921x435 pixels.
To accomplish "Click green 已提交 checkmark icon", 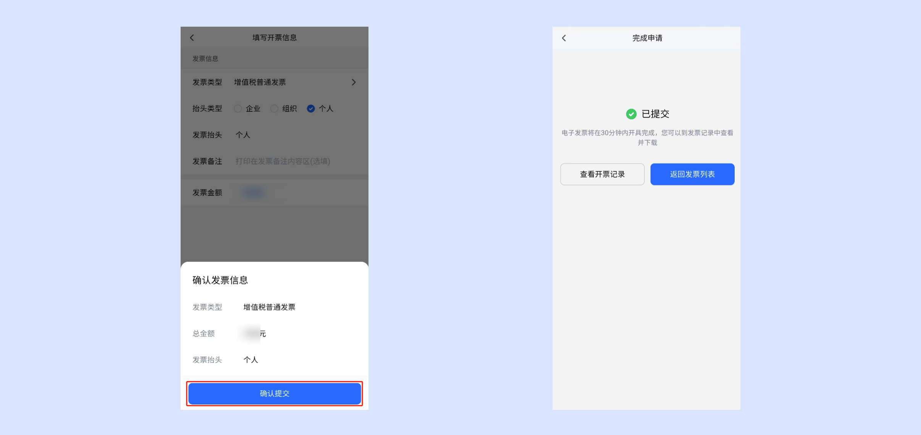I will coord(631,114).
